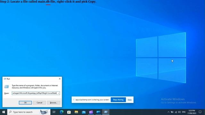The height and width of the screenshot is (115, 205).
Task: Open the volume speaker tray icon
Action: click(x=179, y=112)
